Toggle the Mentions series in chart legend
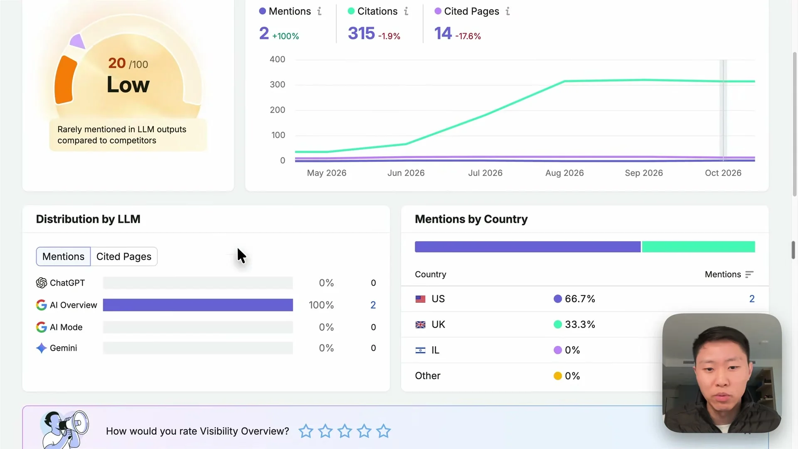The width and height of the screenshot is (798, 449). [285, 11]
